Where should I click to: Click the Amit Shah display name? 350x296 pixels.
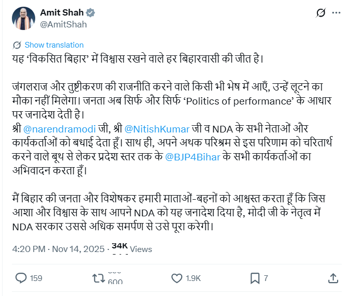pyautogui.click(x=61, y=13)
